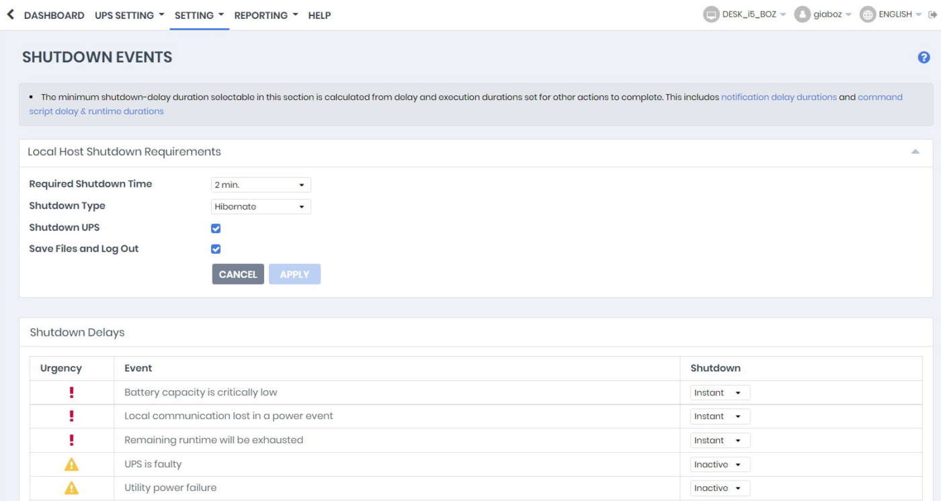Open the Required Shutdown Time dropdown
This screenshot has width=941, height=501.
pos(261,185)
